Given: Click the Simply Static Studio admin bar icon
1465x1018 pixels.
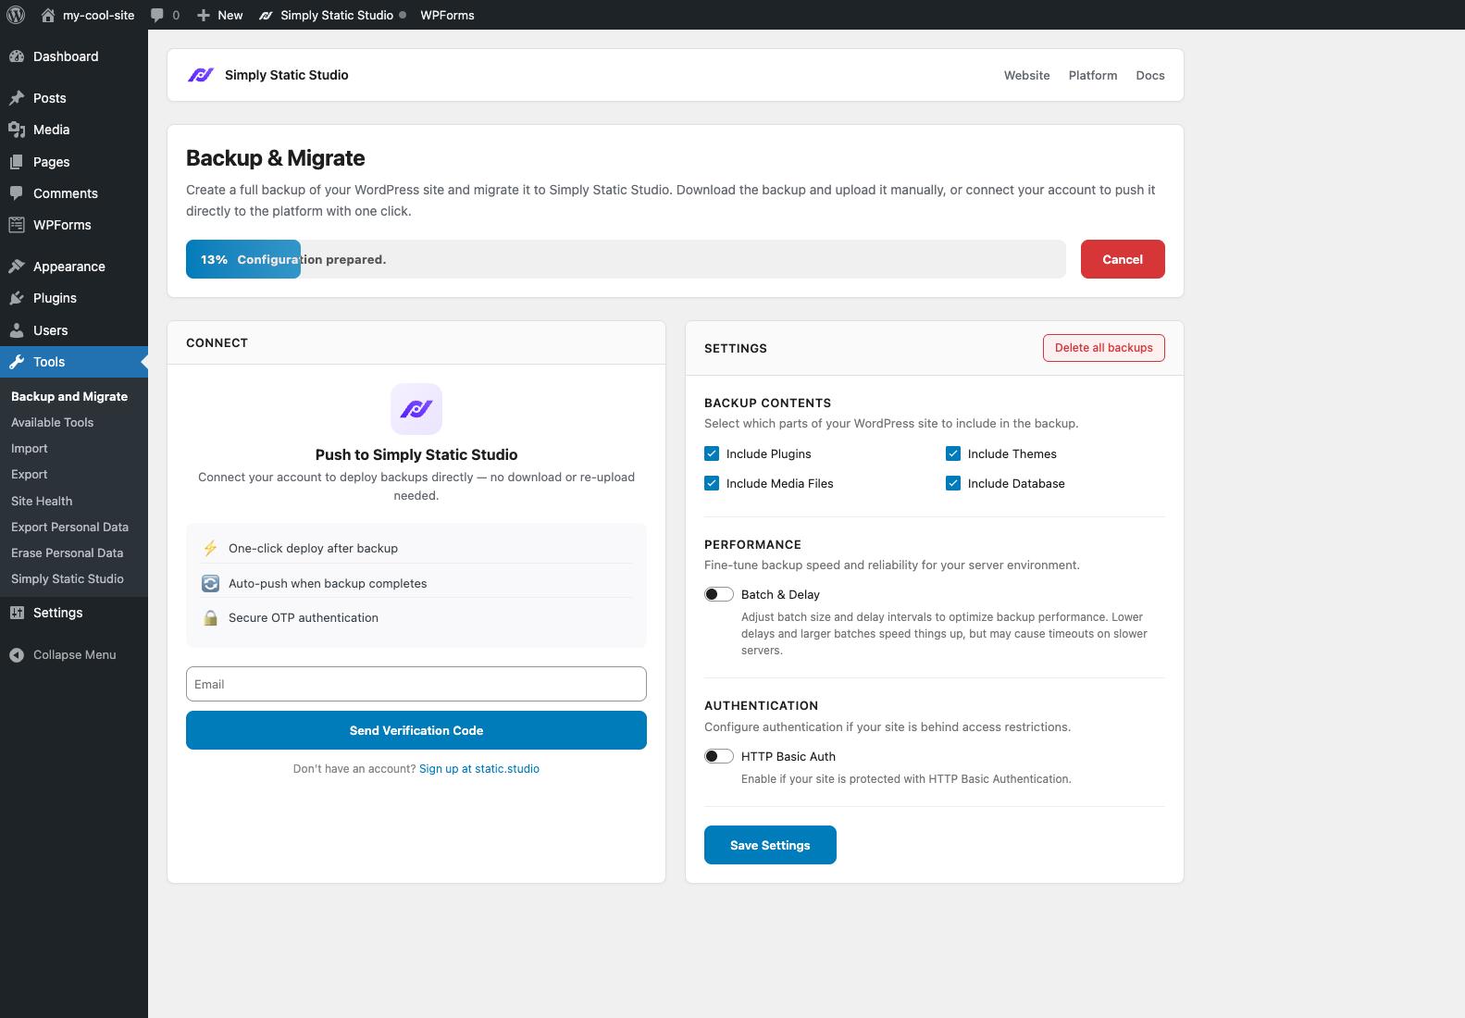Looking at the screenshot, I should click(266, 15).
